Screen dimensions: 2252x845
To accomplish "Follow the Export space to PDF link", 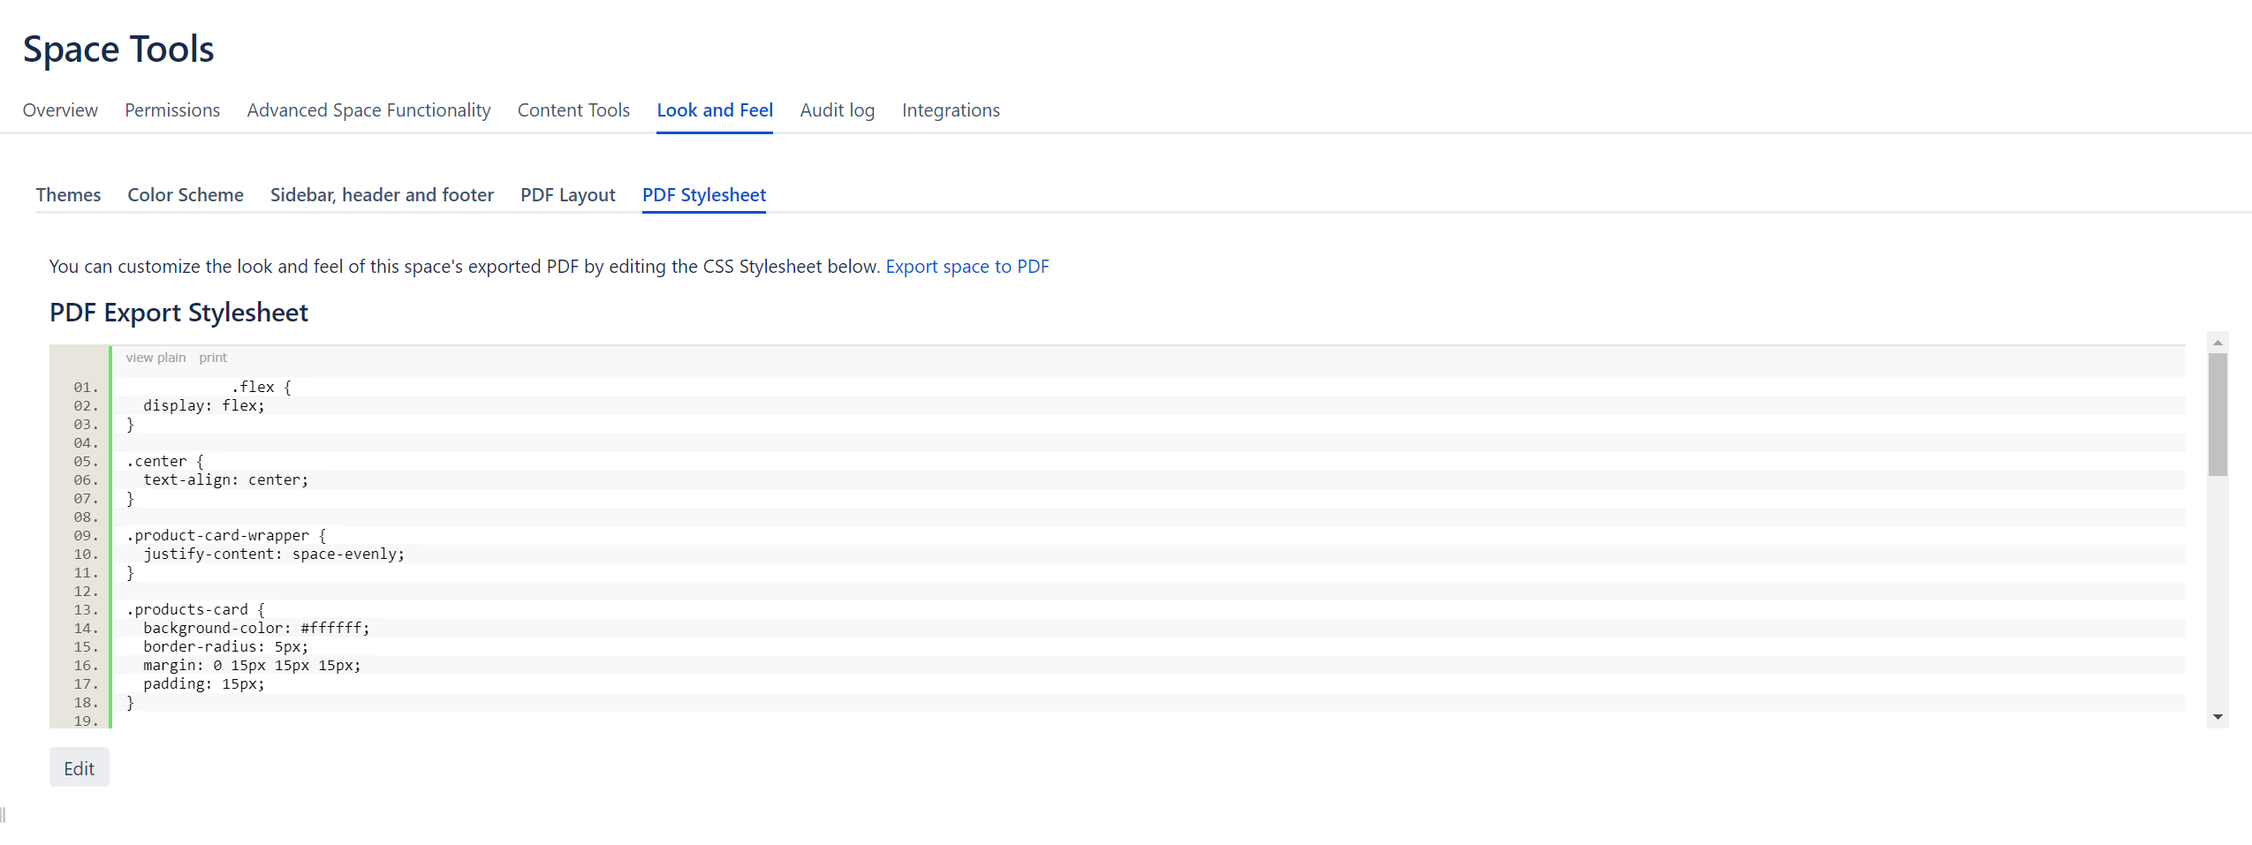I will pyautogui.click(x=967, y=267).
